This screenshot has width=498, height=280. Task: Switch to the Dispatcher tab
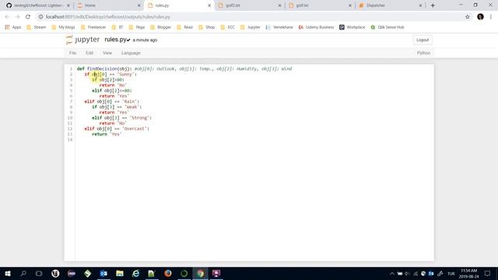(390, 5)
